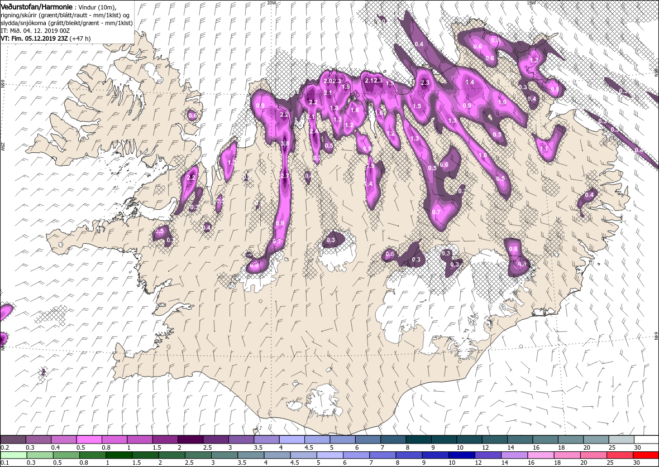Select the darkest purple swatch labeled 2

[190, 439]
